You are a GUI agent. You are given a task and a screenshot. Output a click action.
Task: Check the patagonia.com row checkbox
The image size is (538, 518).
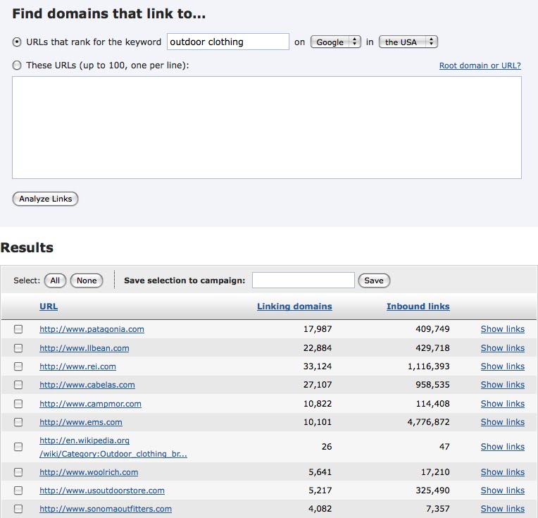pyautogui.click(x=18, y=329)
